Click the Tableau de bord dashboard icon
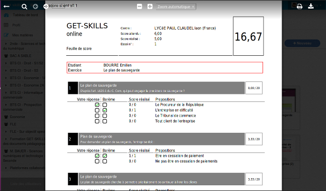The image size is (326, 191). 6,15
